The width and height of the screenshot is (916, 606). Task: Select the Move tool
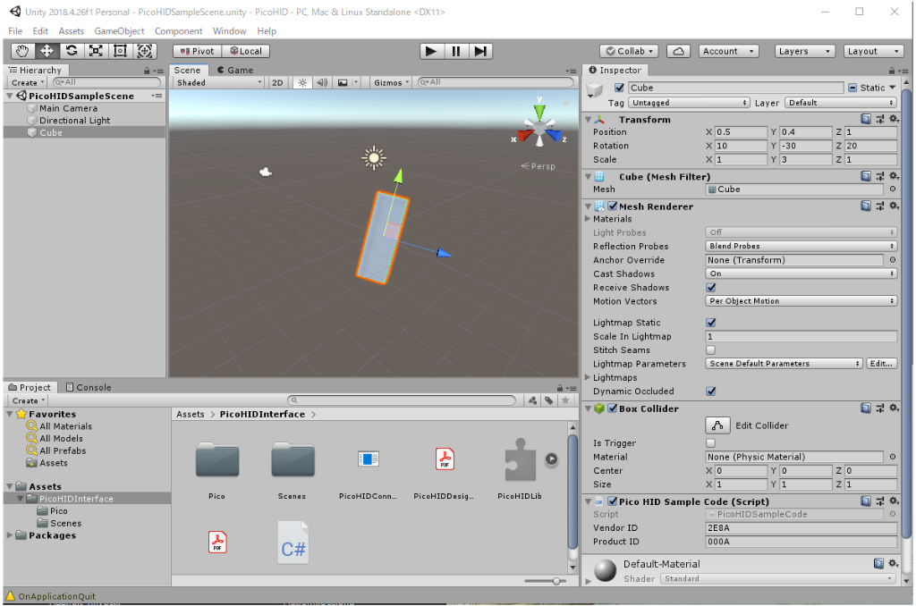pos(47,51)
